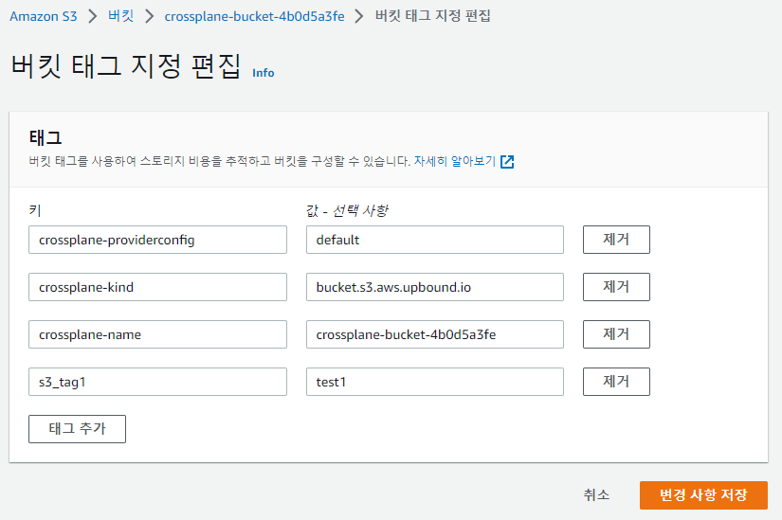Screen dimensions: 782x520
Task: Open the 자세히 알아보기 link
Action: coord(454,161)
